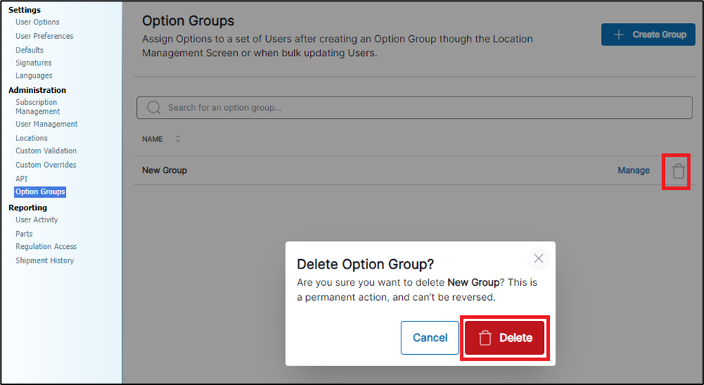Click the Create Group button

coord(648,35)
